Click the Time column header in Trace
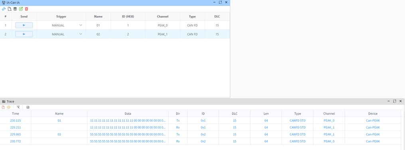This screenshot has height=150, width=405. (x=15, y=113)
